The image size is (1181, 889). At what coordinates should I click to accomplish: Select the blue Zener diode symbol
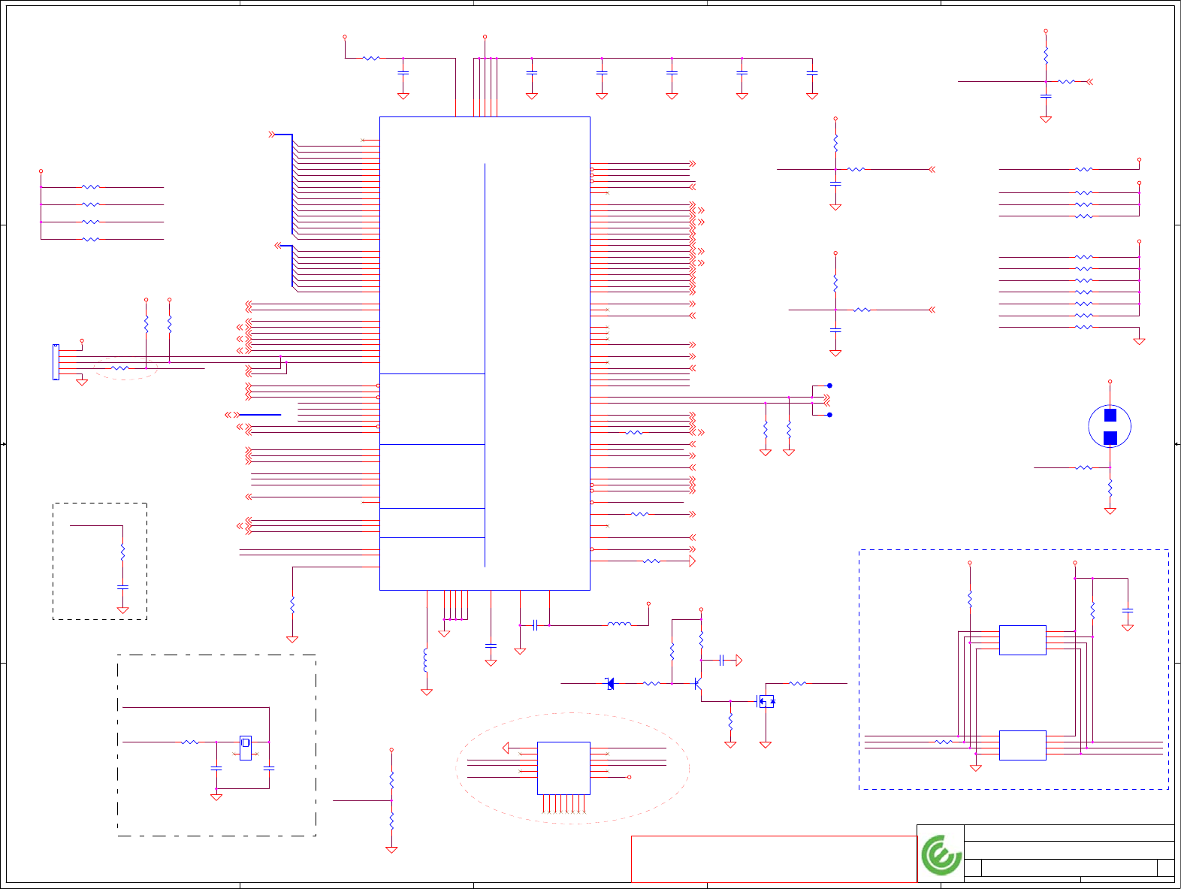click(610, 683)
